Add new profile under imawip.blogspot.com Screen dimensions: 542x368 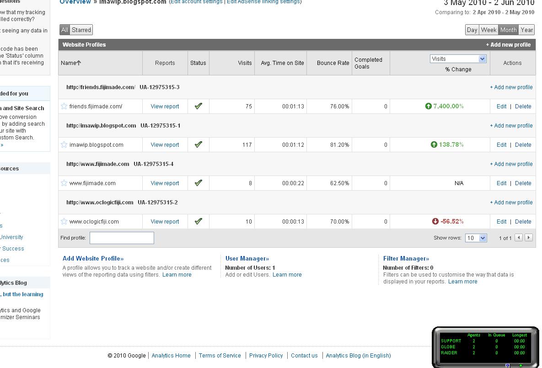click(x=511, y=125)
